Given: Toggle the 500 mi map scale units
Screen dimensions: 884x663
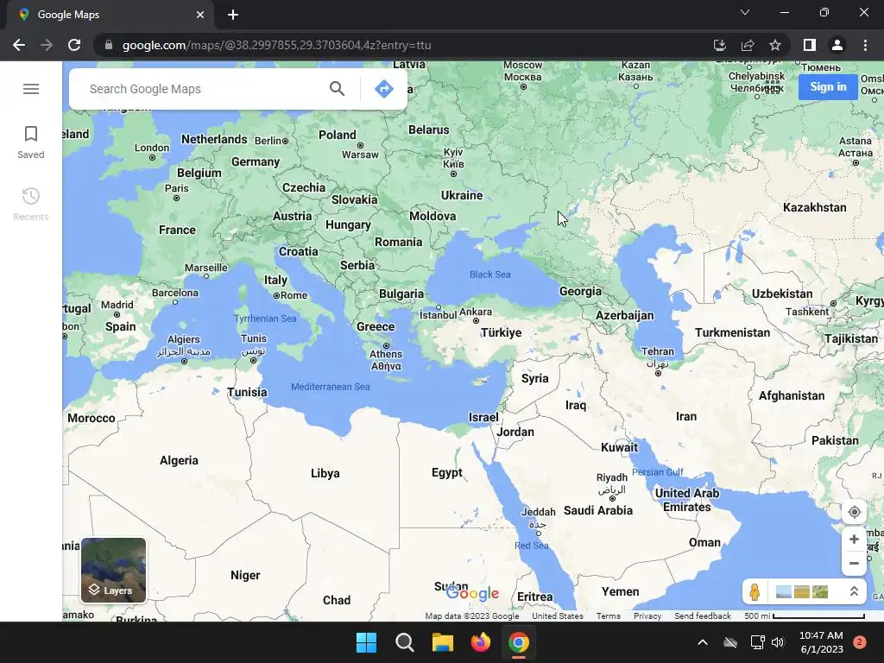Looking at the screenshot, I should coord(805,616).
